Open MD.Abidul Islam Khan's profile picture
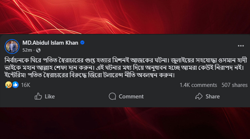 tap(12, 46)
